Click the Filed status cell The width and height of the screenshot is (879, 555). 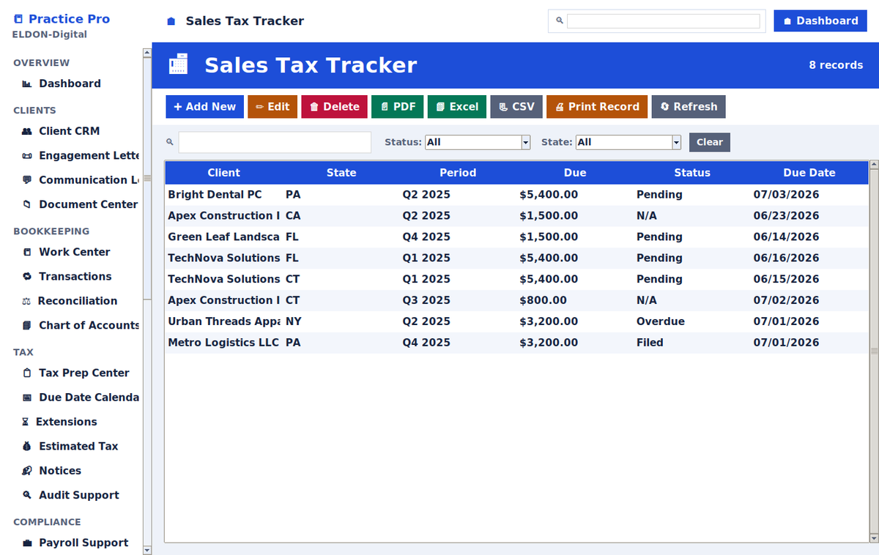[650, 343]
